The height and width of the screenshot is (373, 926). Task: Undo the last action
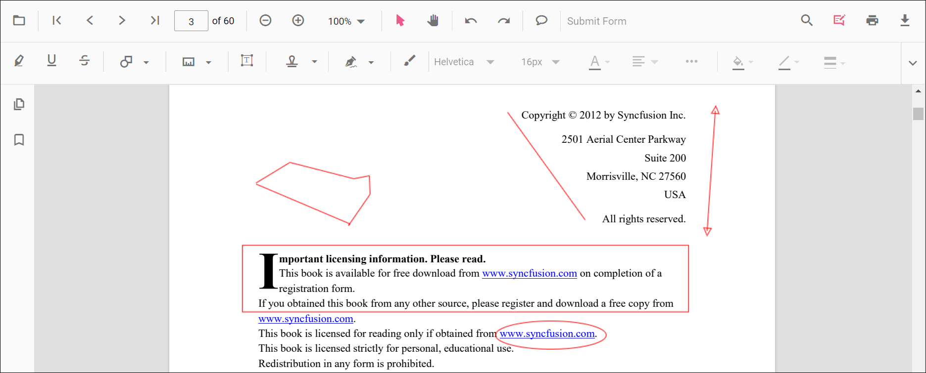tap(471, 21)
